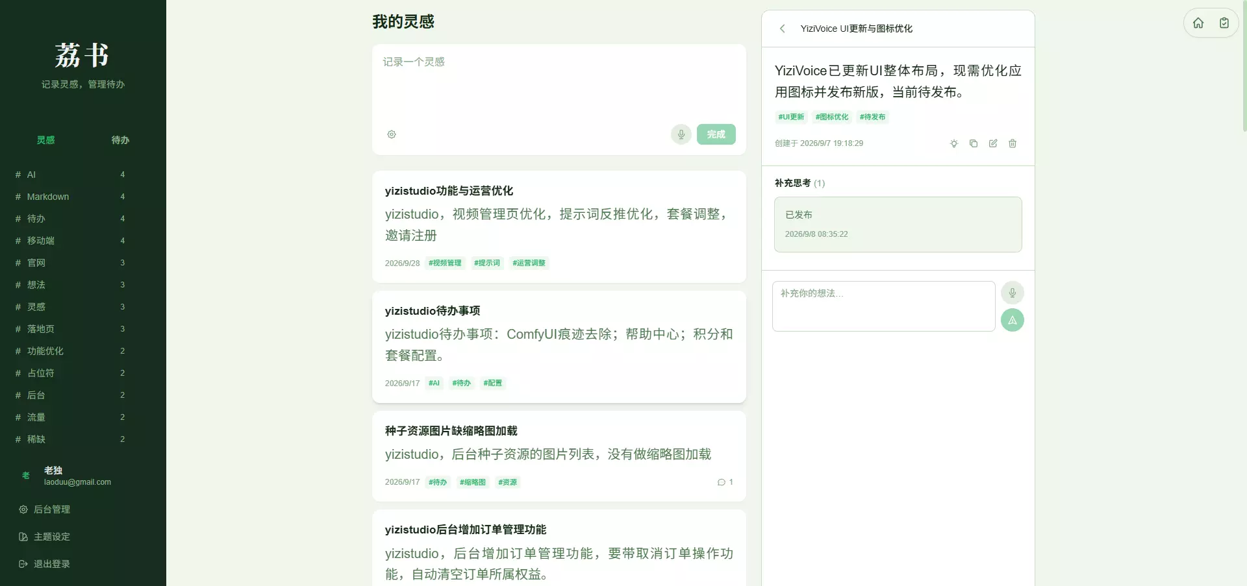
Task: Click the settings icon in the 记录一个灵感 box
Action: tap(392, 134)
